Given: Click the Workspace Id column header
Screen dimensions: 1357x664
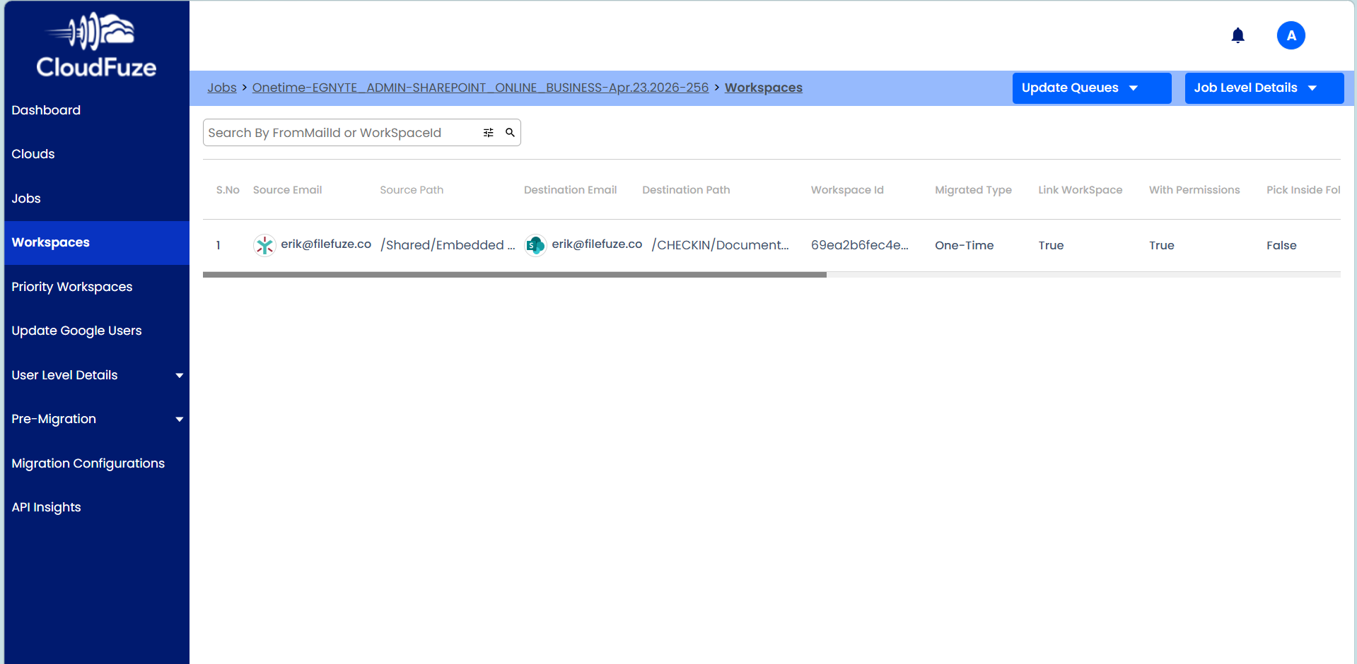Looking at the screenshot, I should click(x=847, y=190).
